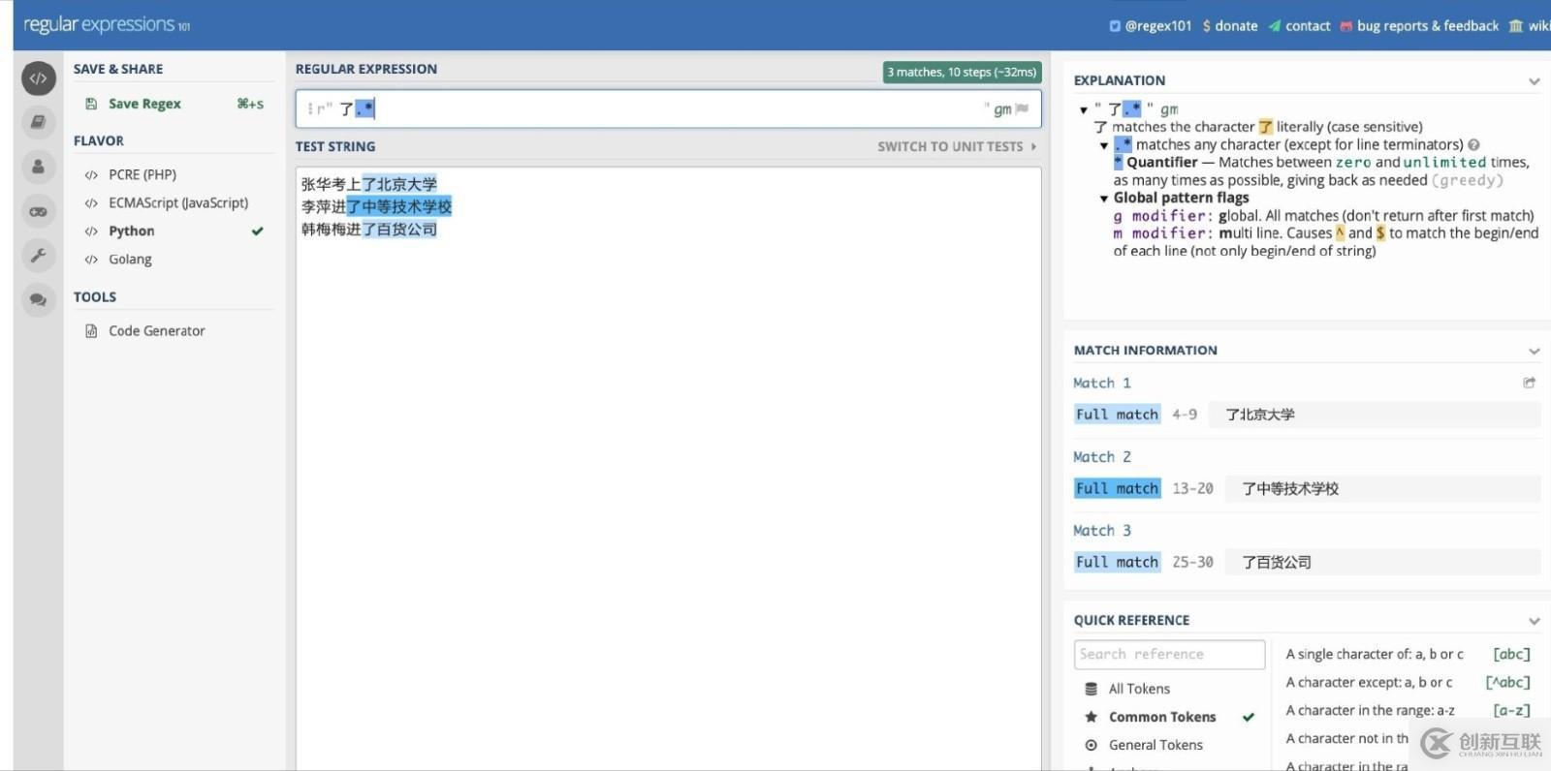Click Match 1 Full match label
This screenshot has height=771, width=1551.
point(1117,415)
